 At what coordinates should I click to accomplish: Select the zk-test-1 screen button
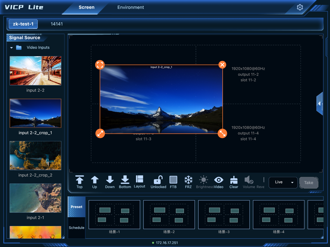[23, 24]
